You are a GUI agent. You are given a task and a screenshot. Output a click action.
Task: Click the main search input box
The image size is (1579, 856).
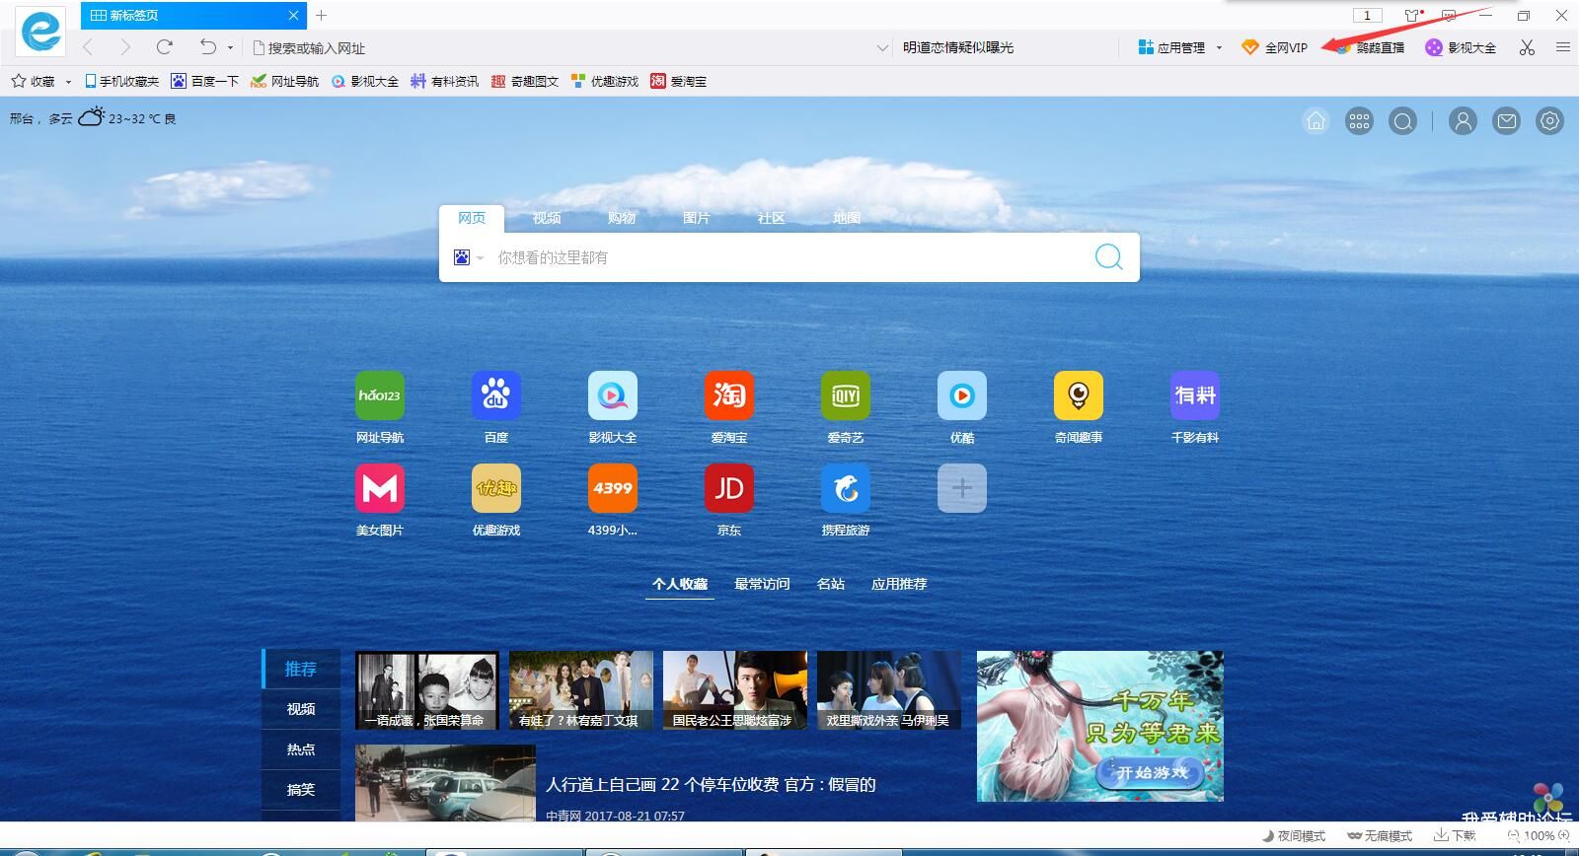coord(789,257)
